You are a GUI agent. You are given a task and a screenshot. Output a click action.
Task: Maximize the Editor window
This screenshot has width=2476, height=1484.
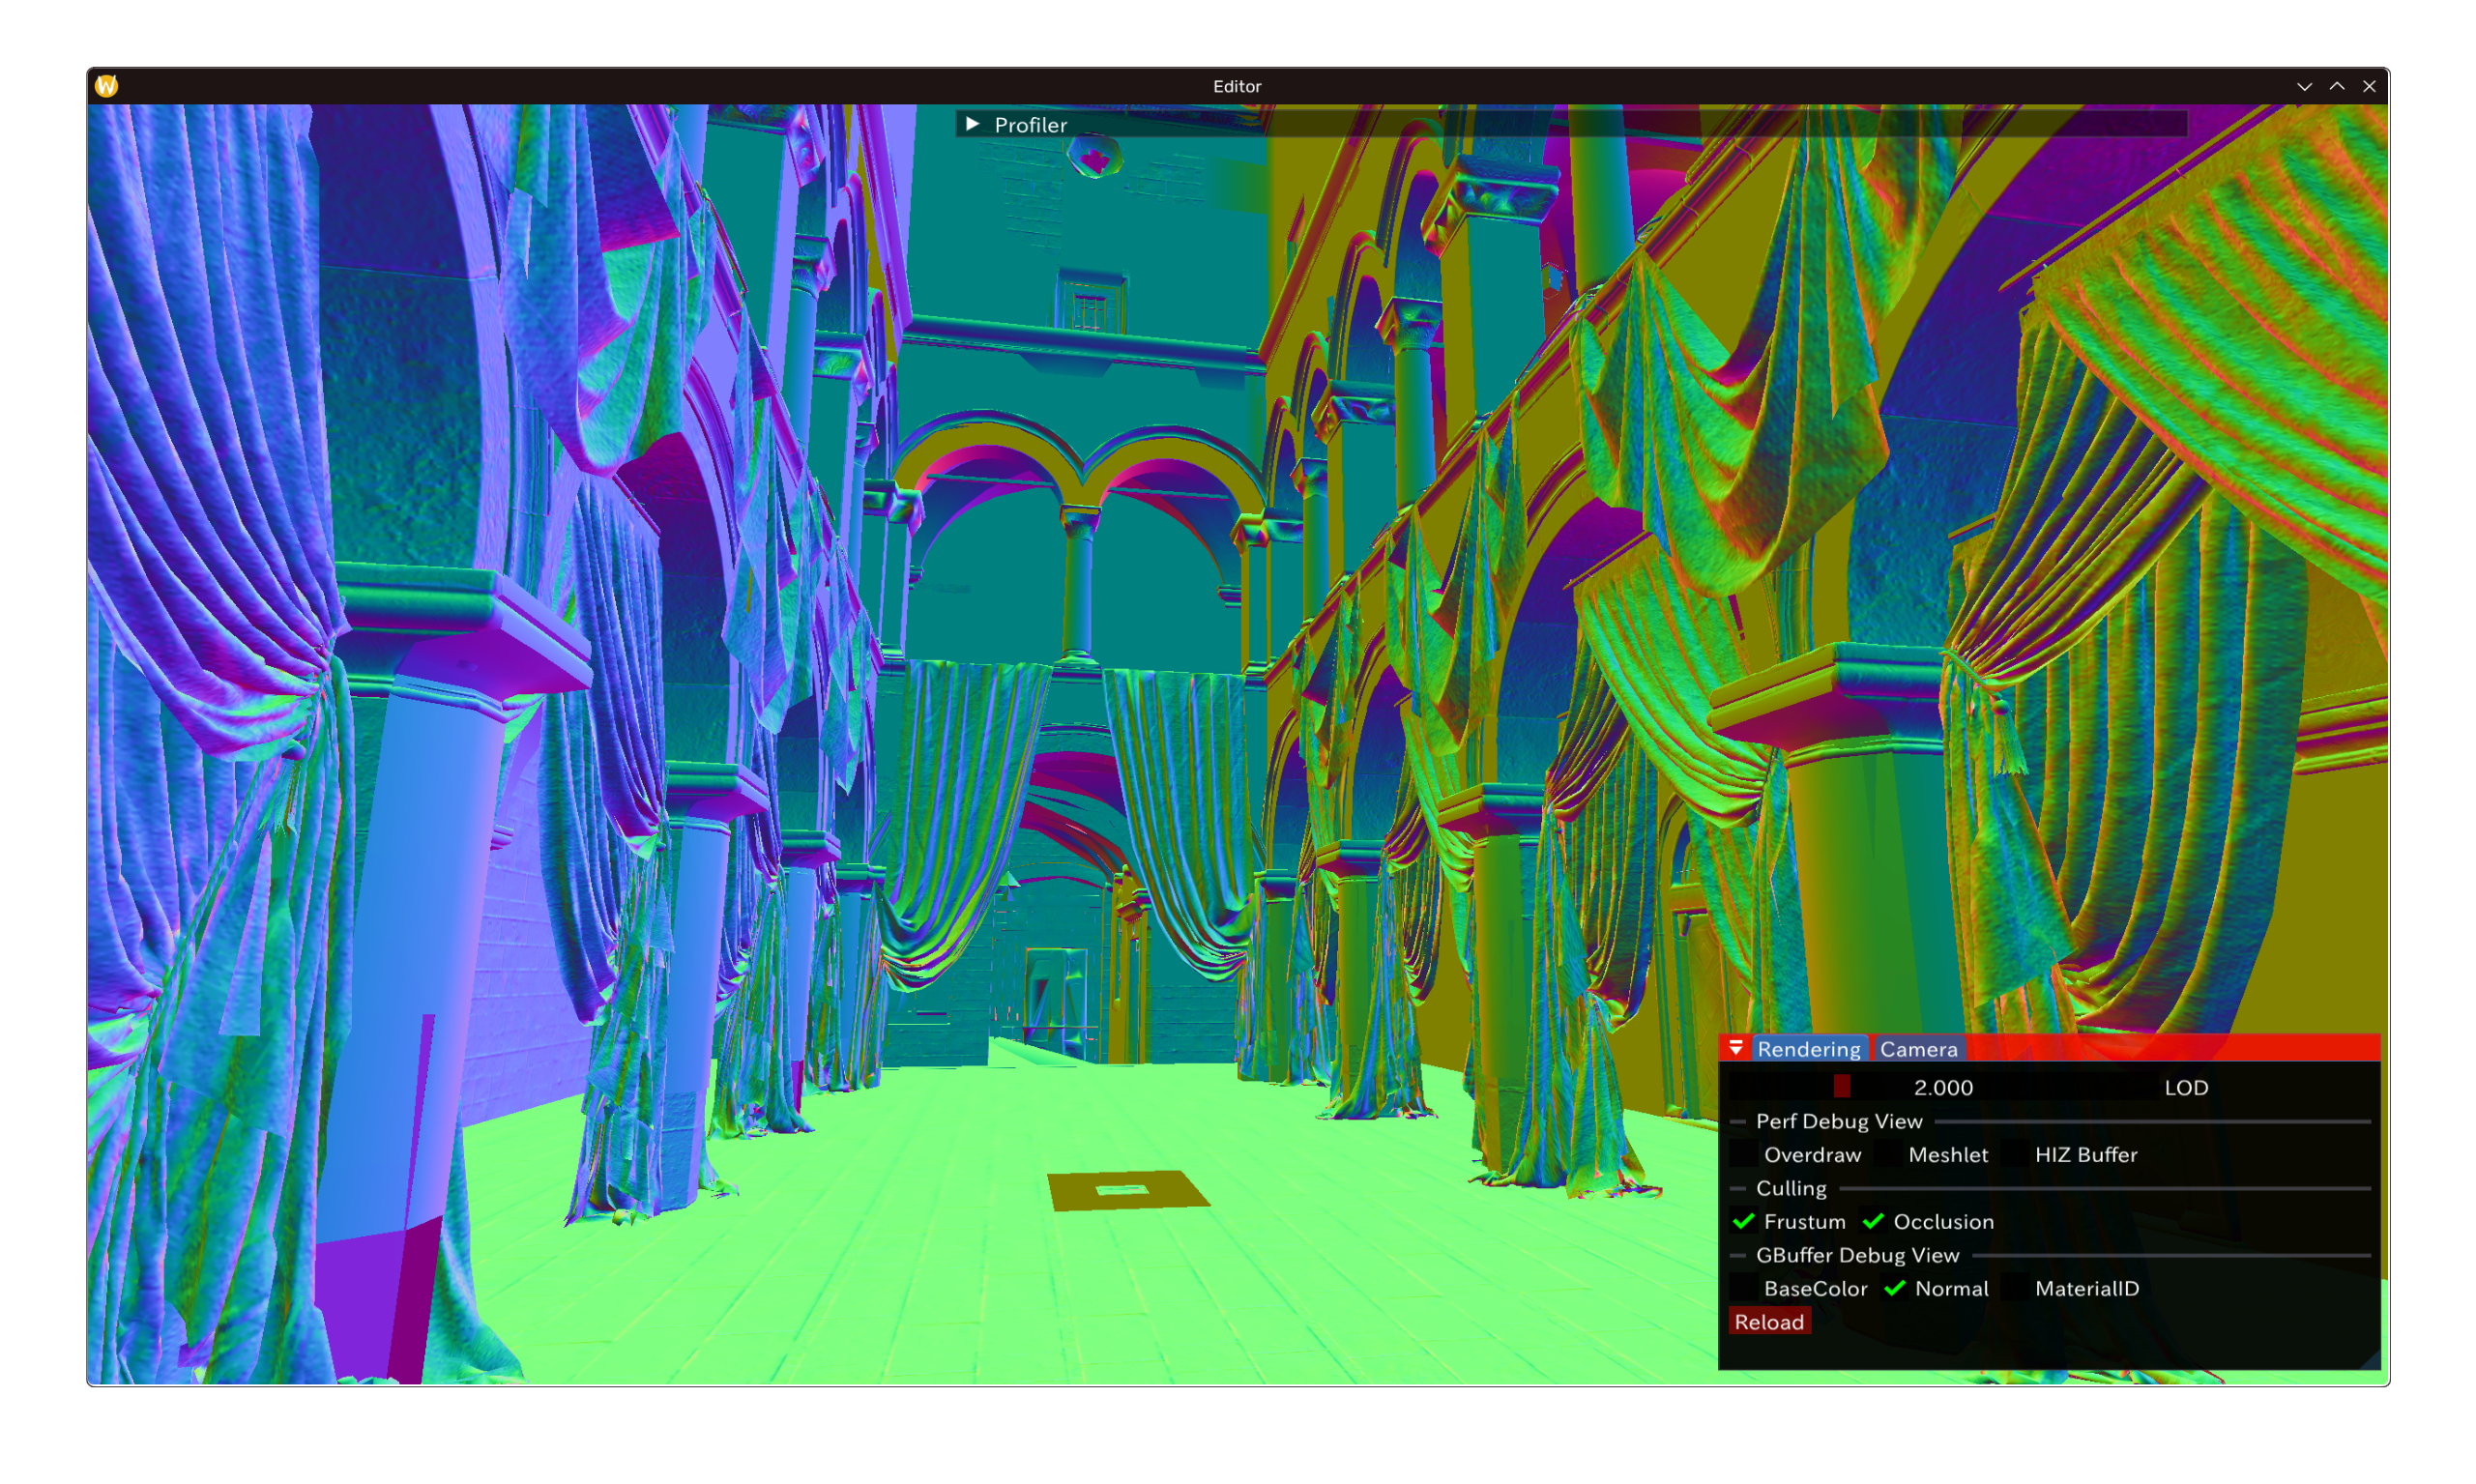(x=2337, y=87)
